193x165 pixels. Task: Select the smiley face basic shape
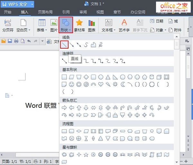point(71,84)
